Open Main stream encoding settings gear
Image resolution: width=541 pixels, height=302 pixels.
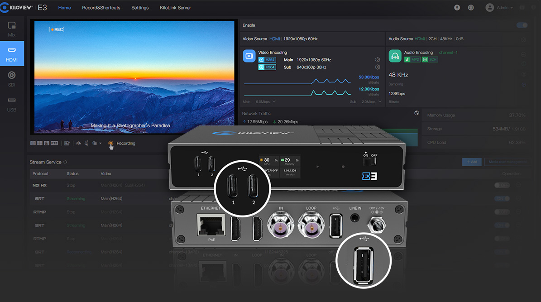[x=378, y=60]
